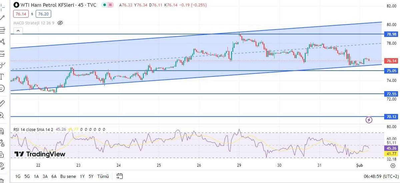Click the 70.12 horizontal line price label
Image resolution: width=400 pixels, height=183 pixels.
click(x=391, y=117)
